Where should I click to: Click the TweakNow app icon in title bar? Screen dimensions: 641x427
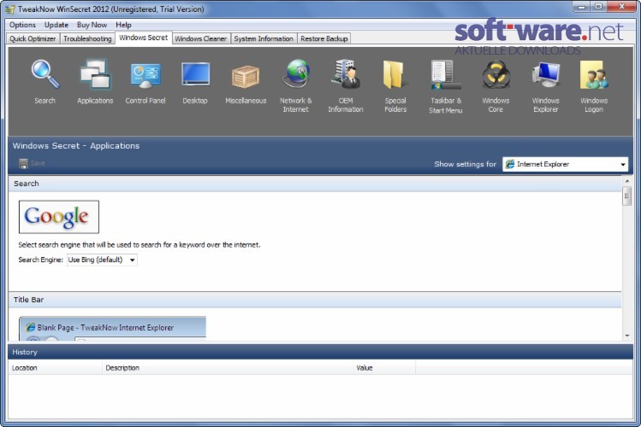pos(9,9)
